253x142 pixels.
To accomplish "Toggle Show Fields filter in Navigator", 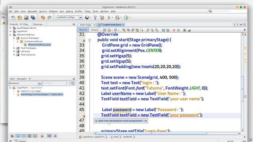I will click(x=18, y=136).
